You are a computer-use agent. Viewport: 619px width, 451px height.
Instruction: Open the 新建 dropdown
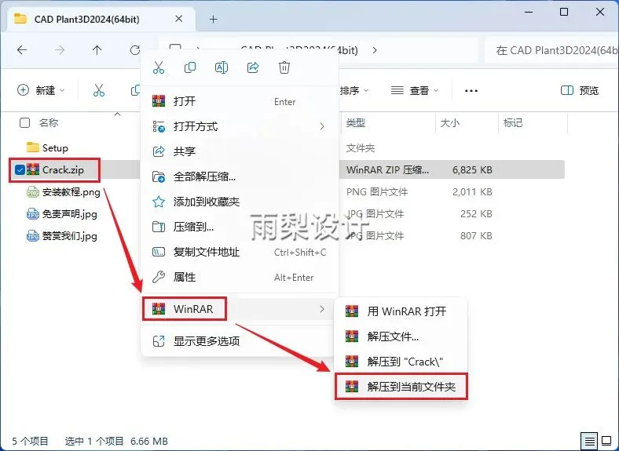(x=41, y=90)
